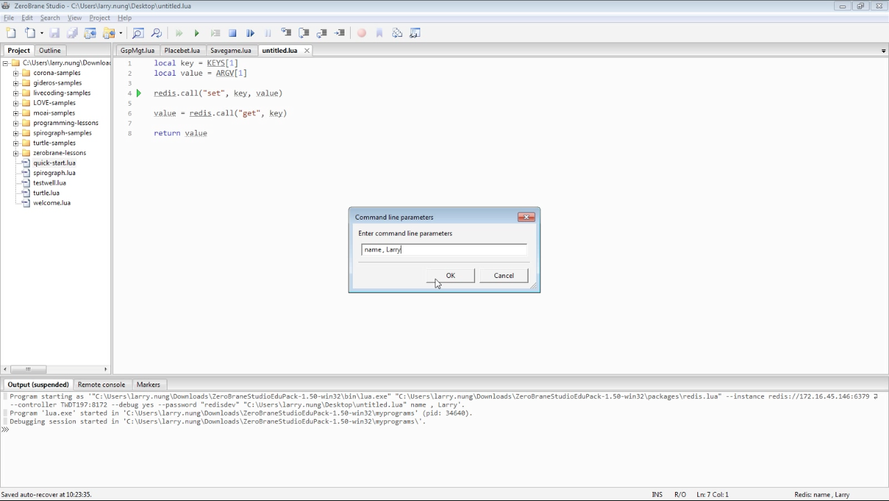Close the Command line parameters dialog
This screenshot has height=501, width=889.
(x=526, y=217)
